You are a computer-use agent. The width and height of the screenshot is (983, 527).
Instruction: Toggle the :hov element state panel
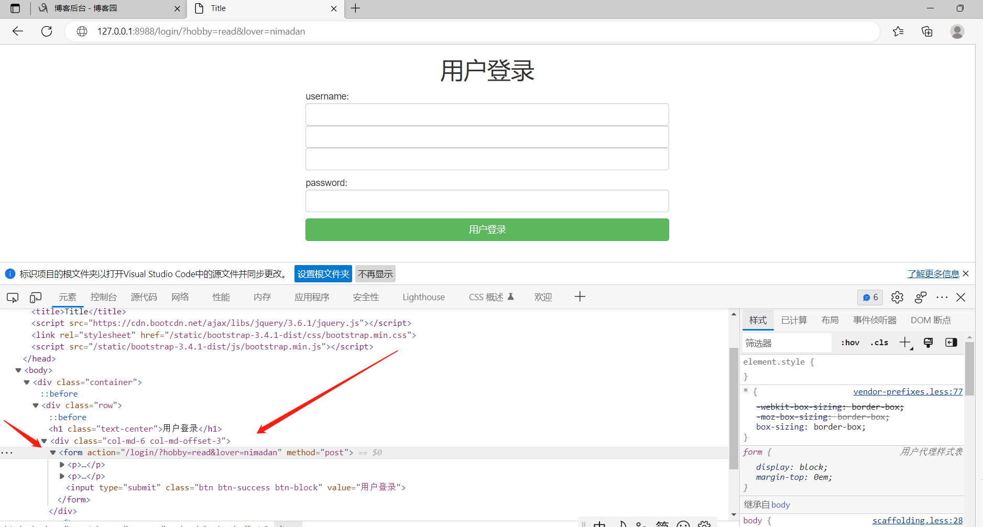tap(850, 343)
